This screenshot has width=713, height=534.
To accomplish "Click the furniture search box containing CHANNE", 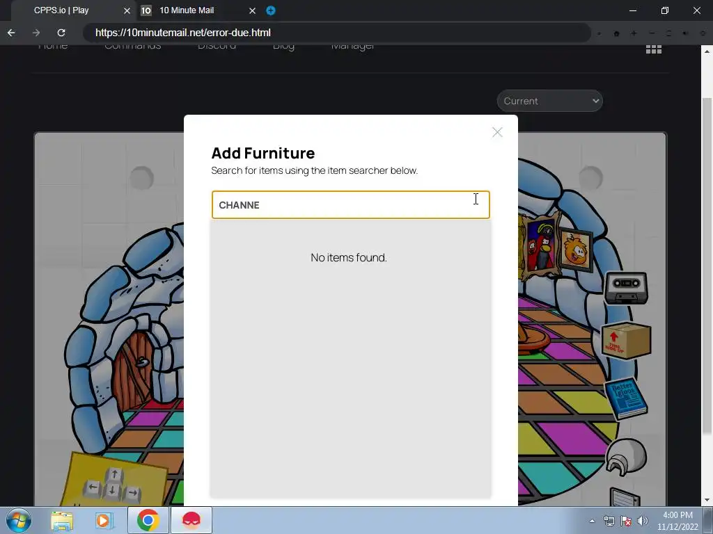I will [351, 205].
